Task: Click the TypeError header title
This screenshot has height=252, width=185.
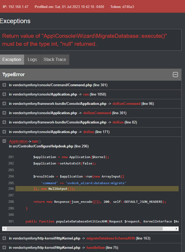Action: [14, 75]
